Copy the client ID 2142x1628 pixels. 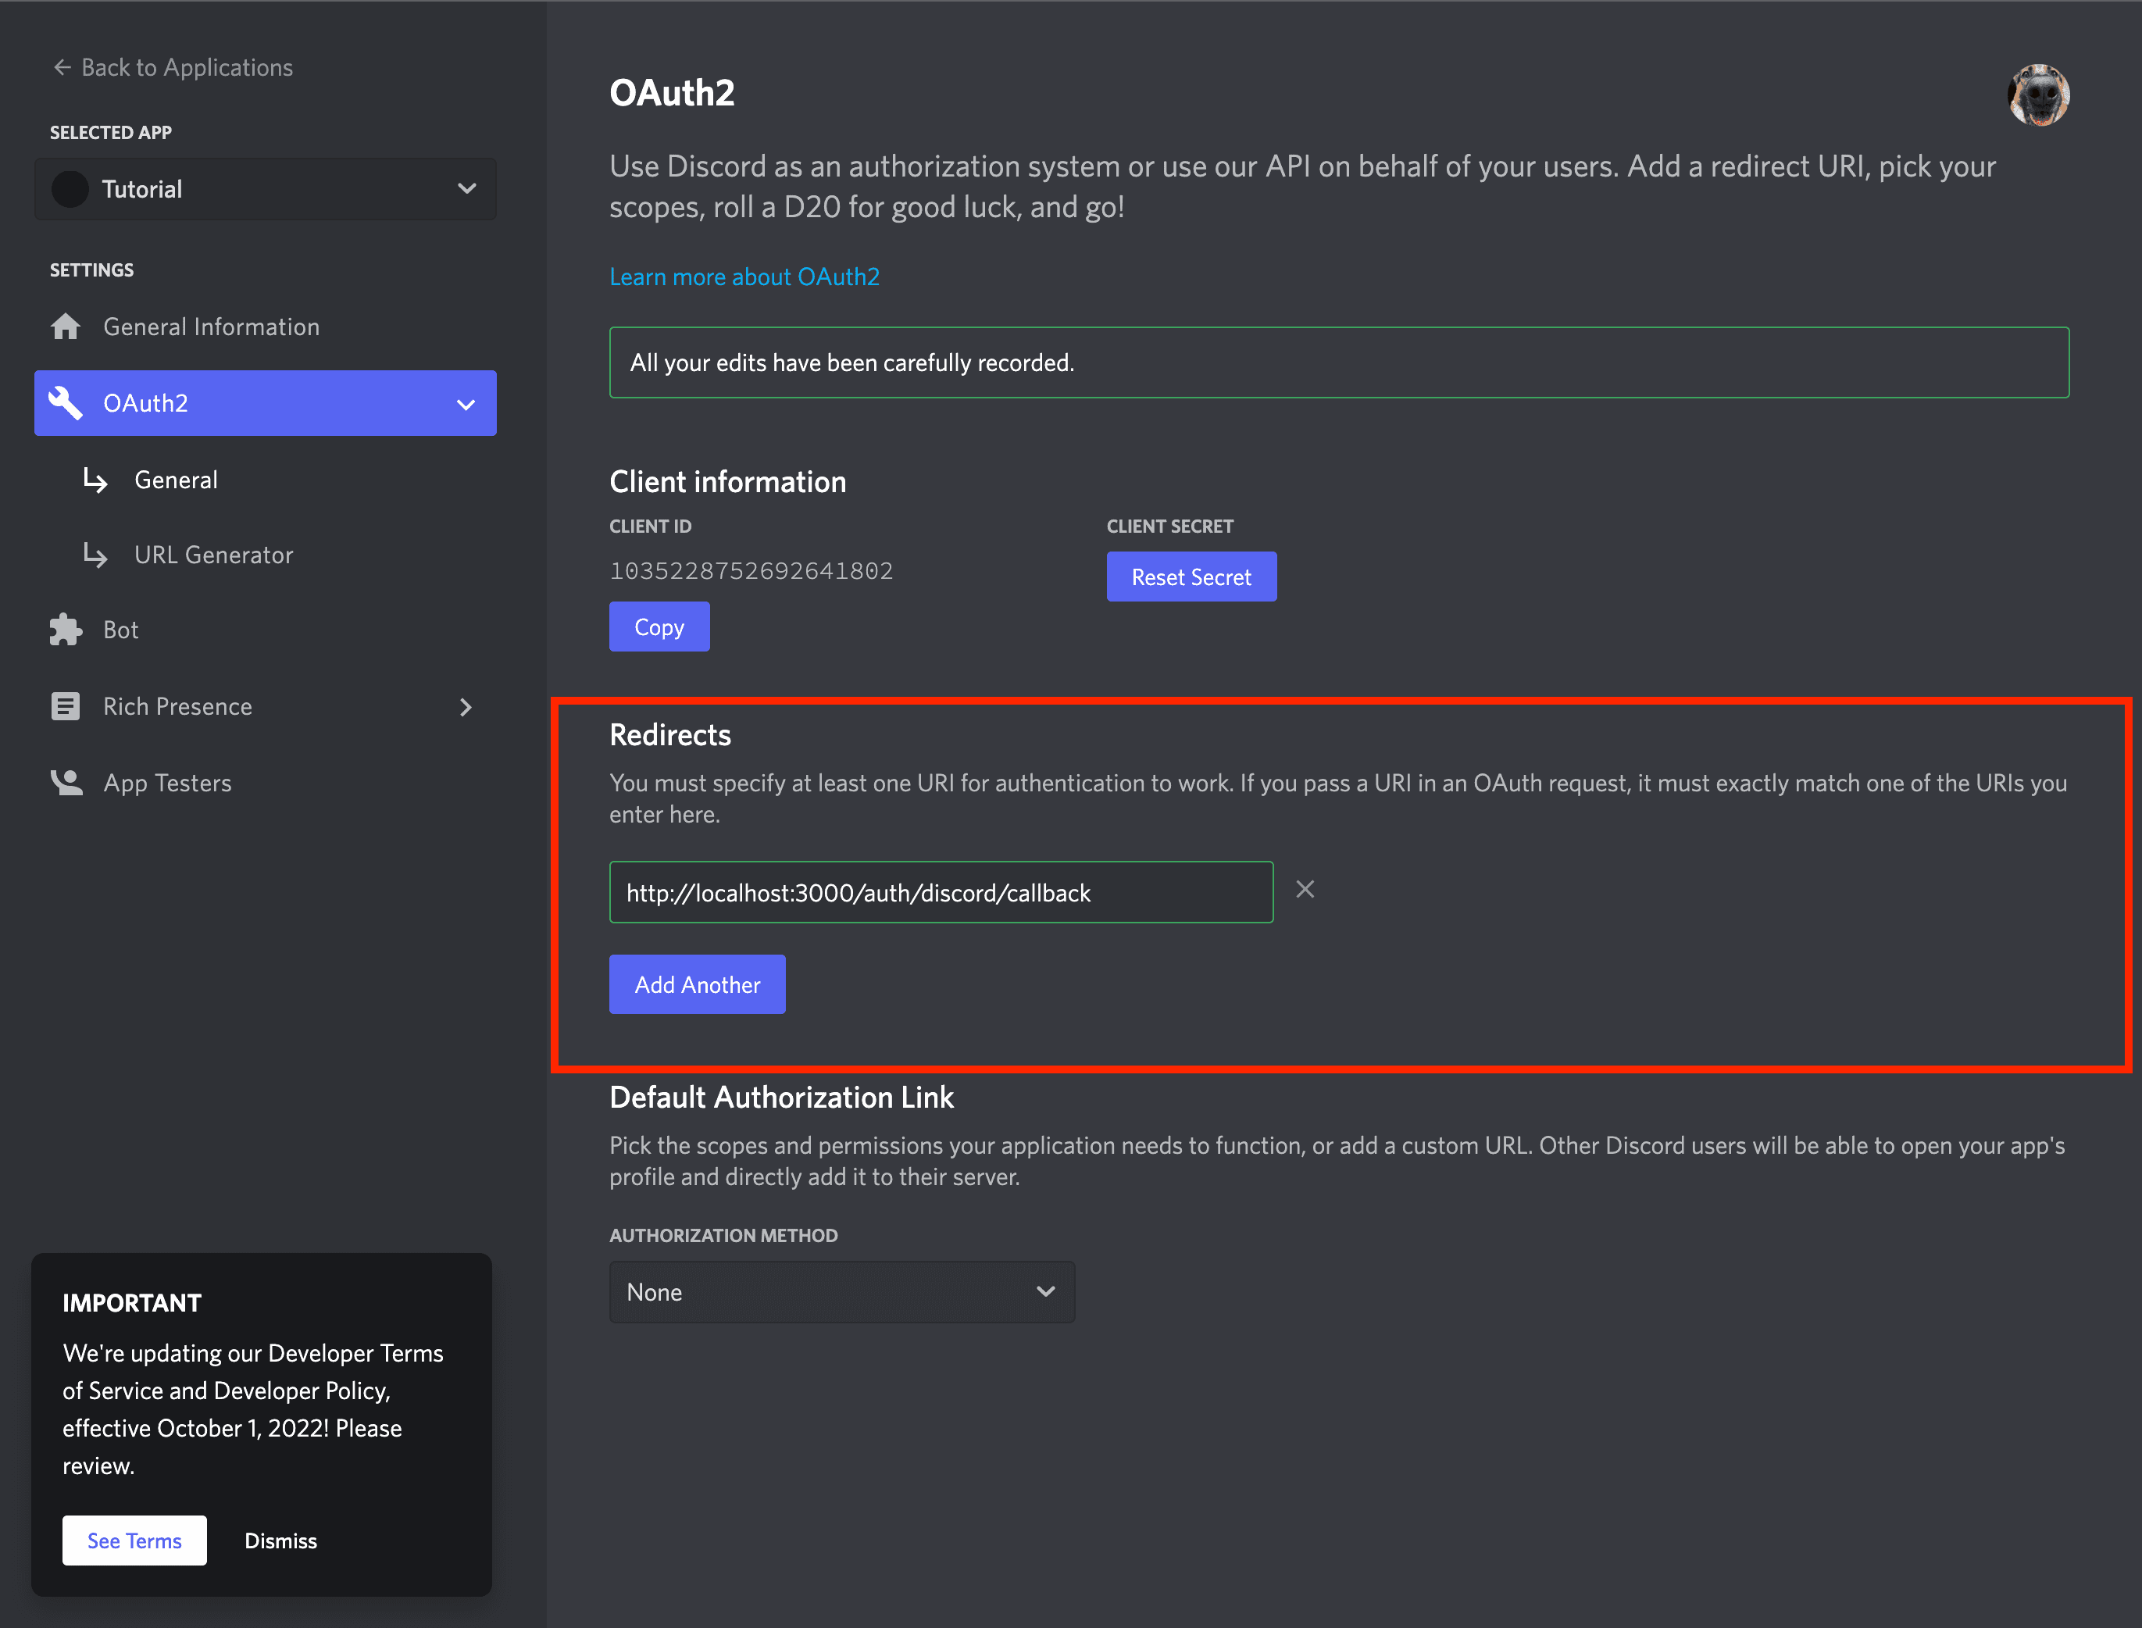coord(659,627)
